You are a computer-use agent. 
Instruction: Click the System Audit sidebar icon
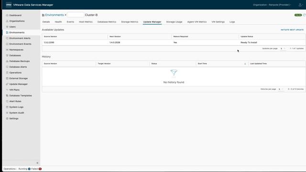7,113
